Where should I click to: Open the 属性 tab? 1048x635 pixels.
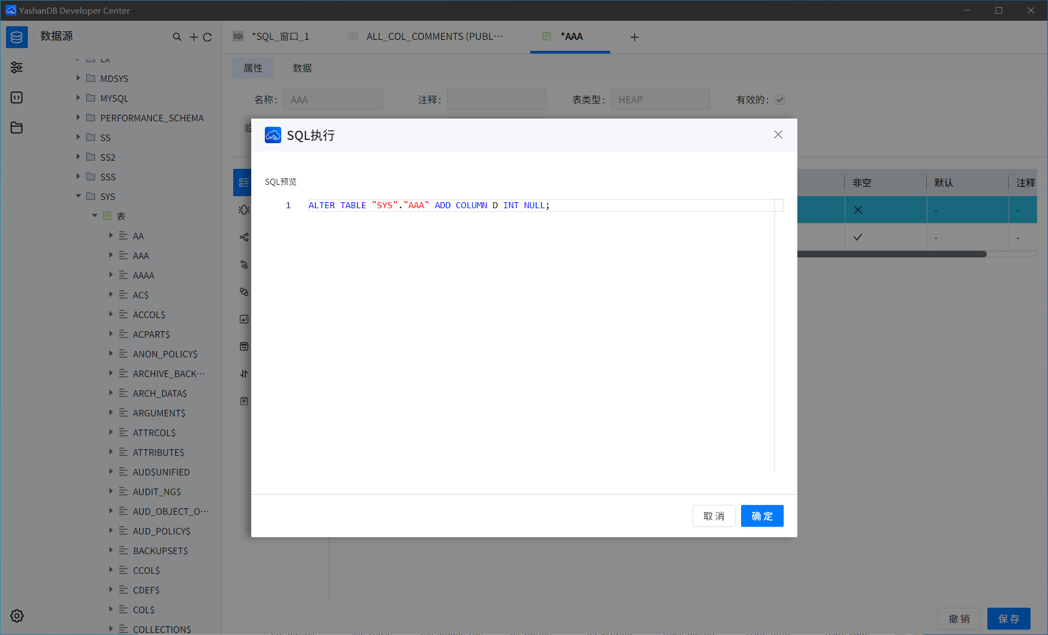pos(253,68)
